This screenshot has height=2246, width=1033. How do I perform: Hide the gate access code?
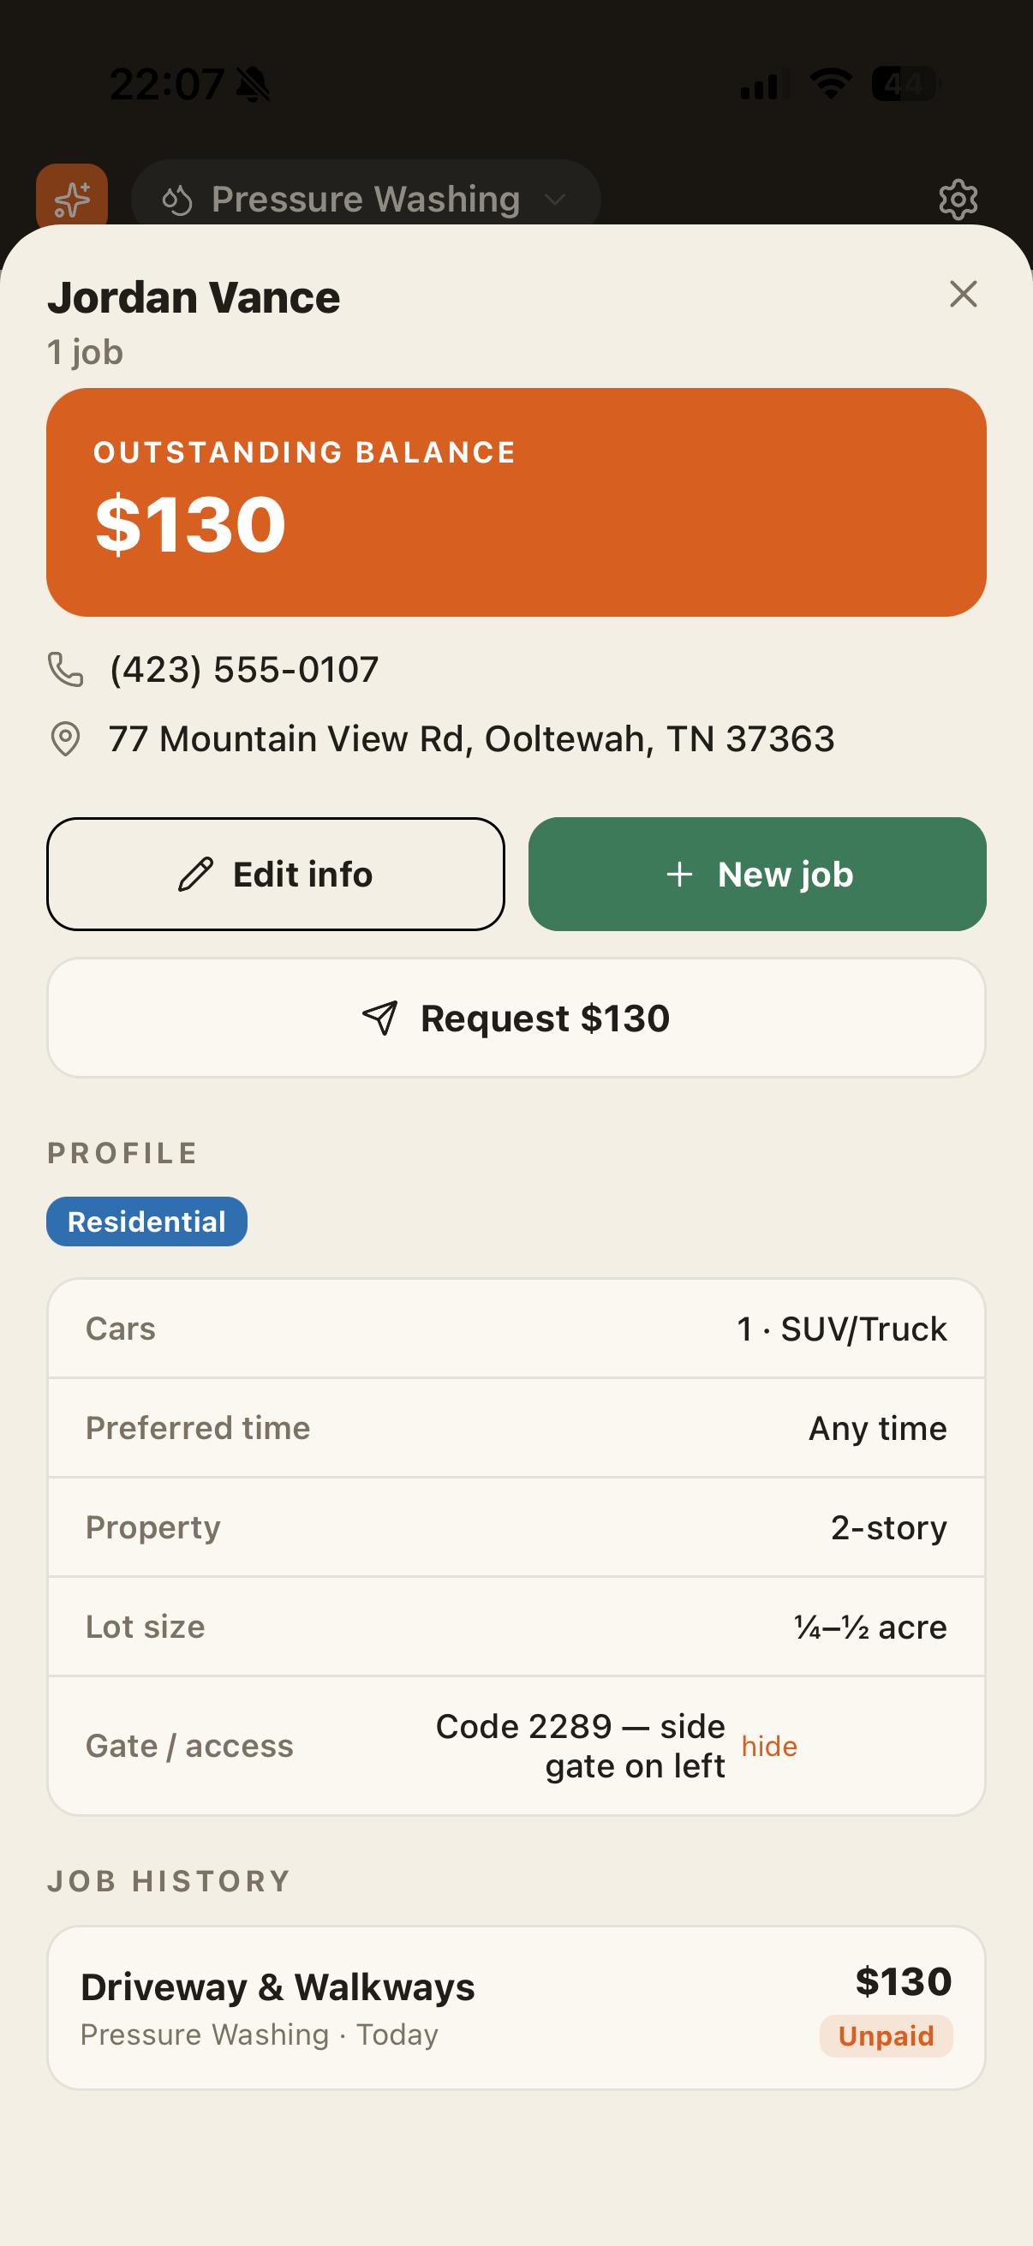tap(769, 1747)
